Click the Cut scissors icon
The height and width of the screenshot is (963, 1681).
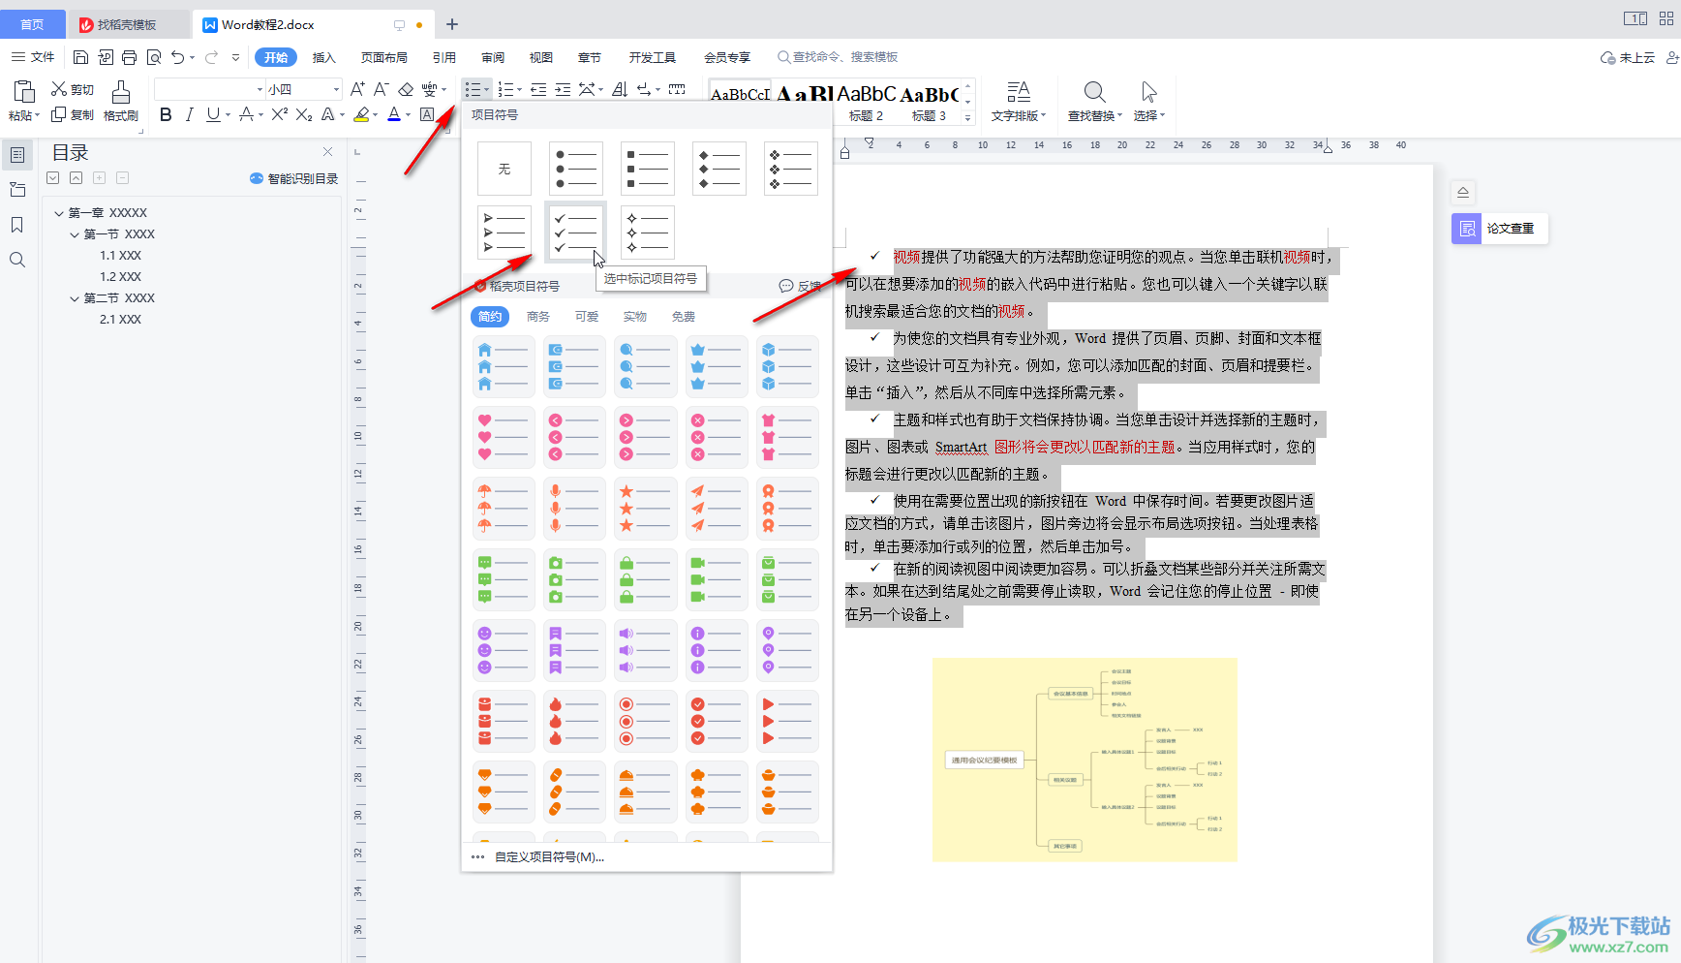point(59,89)
